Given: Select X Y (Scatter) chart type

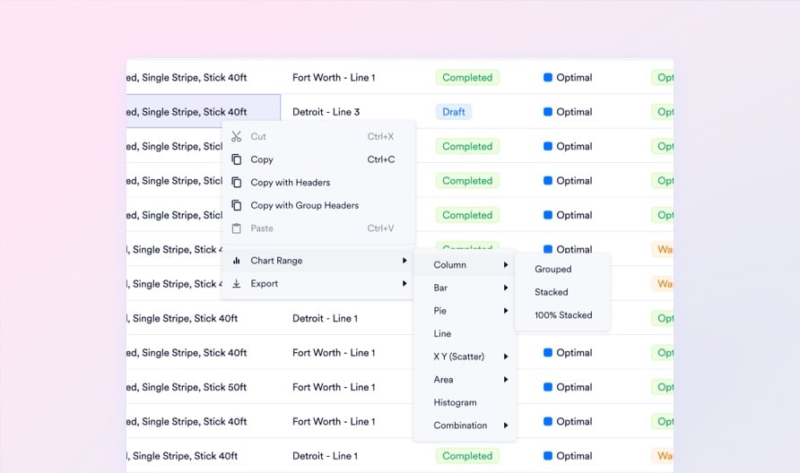Looking at the screenshot, I should click(x=465, y=357).
